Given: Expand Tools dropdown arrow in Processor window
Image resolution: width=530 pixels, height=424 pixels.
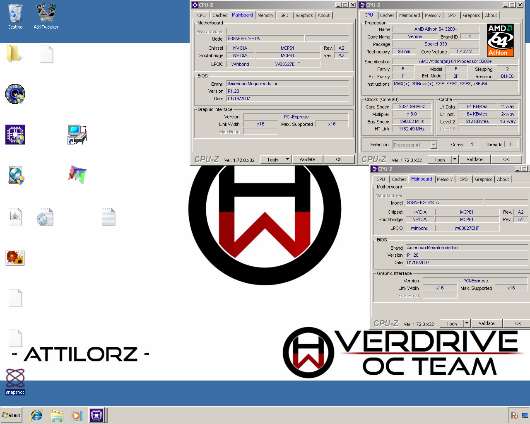Looking at the screenshot, I should [x=455, y=159].
